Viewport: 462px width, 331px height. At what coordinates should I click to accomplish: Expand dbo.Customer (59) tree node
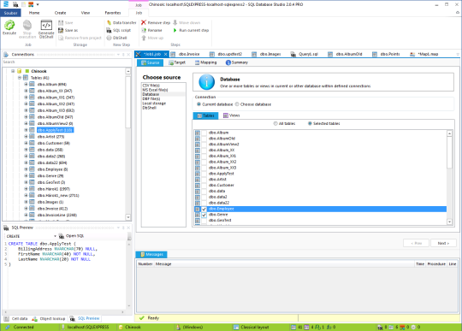click(26, 143)
